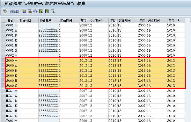Toggle the row selector for MCA M

pyautogui.click(x=4, y=111)
